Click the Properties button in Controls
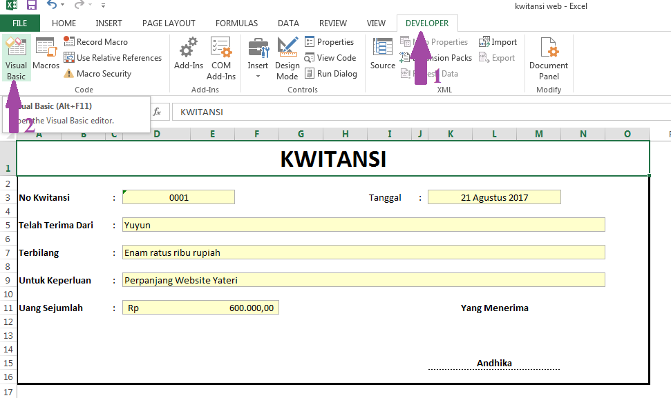Screen dimensions: 671x398 (x=330, y=41)
